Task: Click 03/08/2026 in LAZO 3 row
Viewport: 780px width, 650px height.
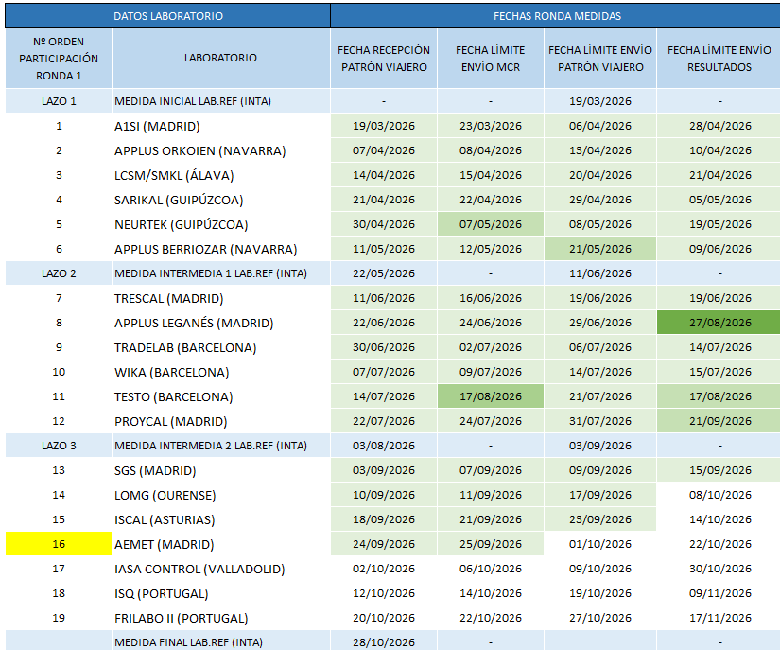Action: (384, 446)
